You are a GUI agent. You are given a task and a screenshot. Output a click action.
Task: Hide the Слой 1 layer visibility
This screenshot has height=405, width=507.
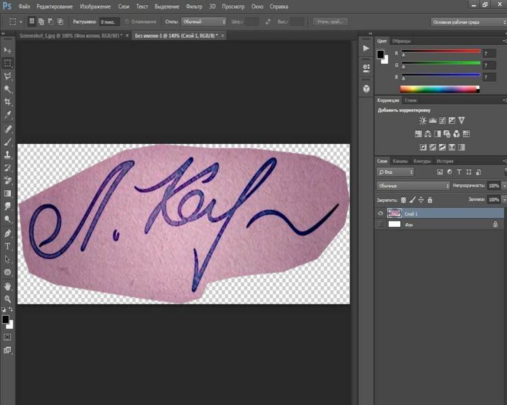coord(382,213)
